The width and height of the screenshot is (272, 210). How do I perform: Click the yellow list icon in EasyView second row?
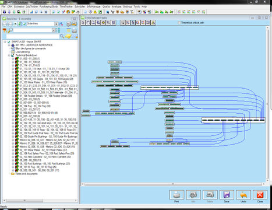[x=69, y=30]
